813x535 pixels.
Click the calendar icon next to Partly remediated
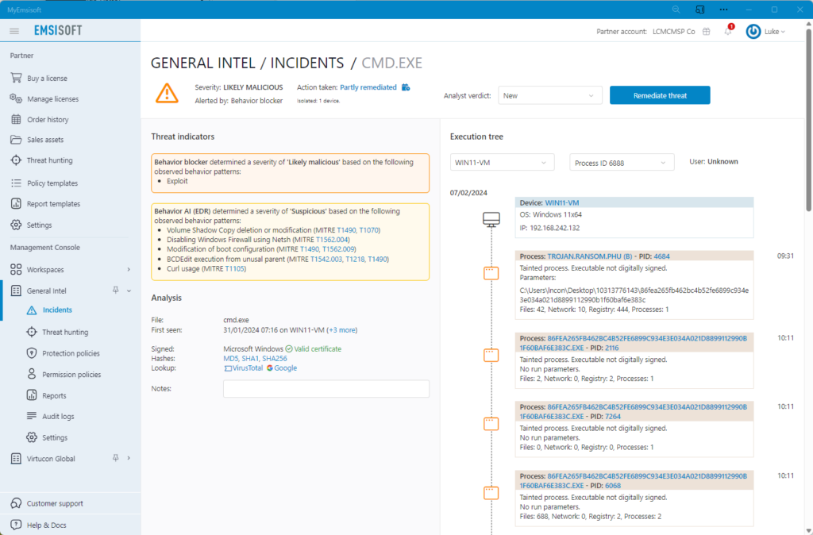click(406, 87)
